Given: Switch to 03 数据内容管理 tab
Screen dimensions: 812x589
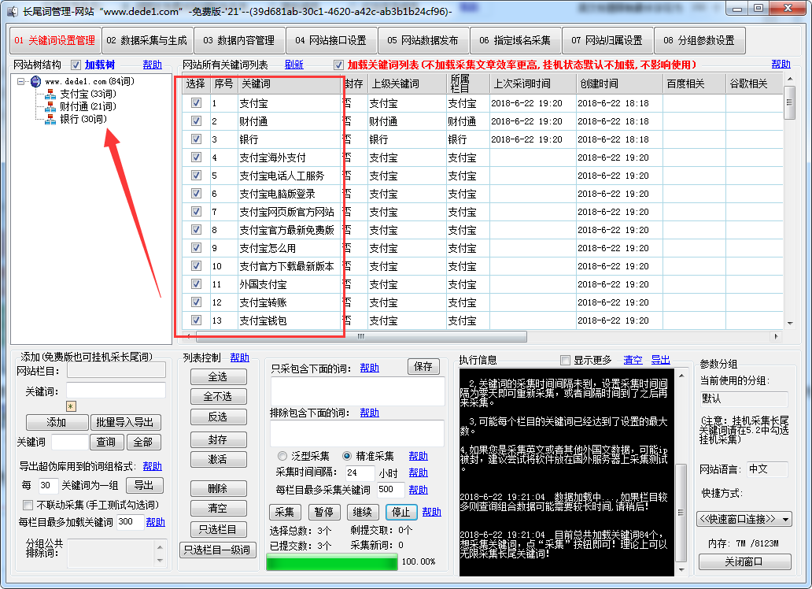Looking at the screenshot, I should (x=239, y=40).
